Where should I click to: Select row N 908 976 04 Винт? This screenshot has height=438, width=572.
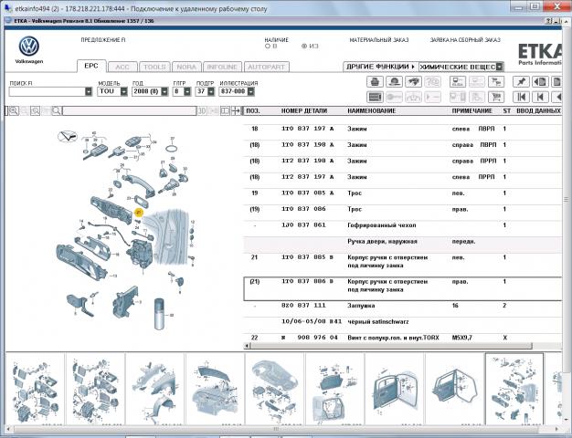pos(402,338)
